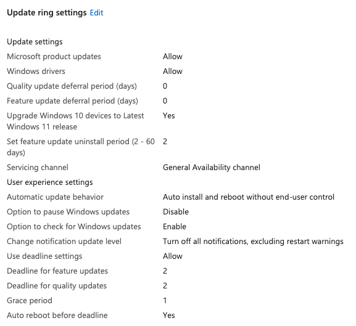
Task: Click the User experience settings header
Action: click(50, 182)
